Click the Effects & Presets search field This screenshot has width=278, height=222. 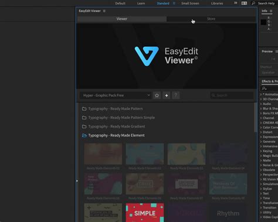(270, 88)
